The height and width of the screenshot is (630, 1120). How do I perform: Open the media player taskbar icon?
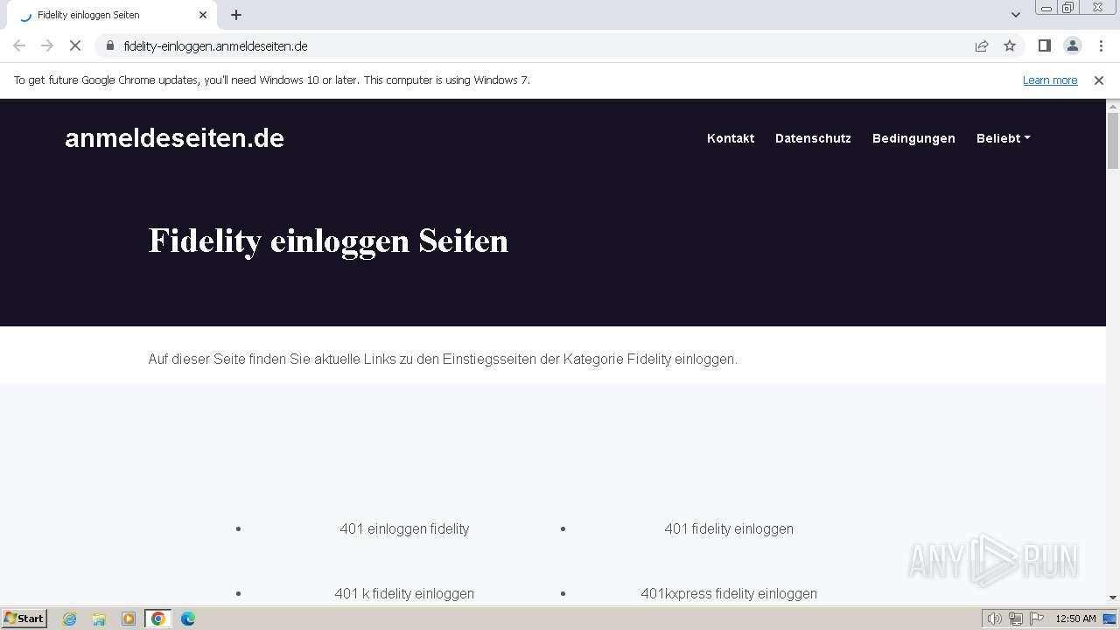tap(129, 619)
